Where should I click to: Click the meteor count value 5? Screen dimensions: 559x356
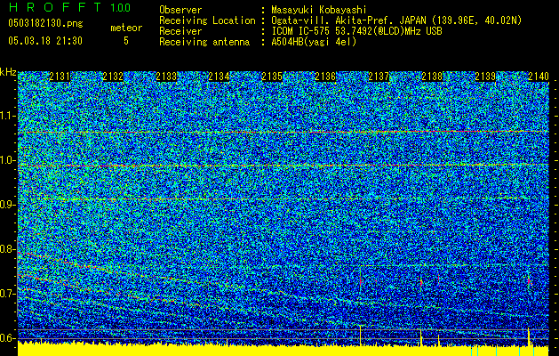click(126, 41)
